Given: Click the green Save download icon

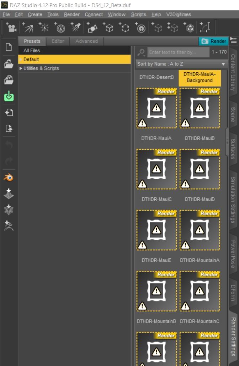Looking at the screenshot, I should pos(9,96).
